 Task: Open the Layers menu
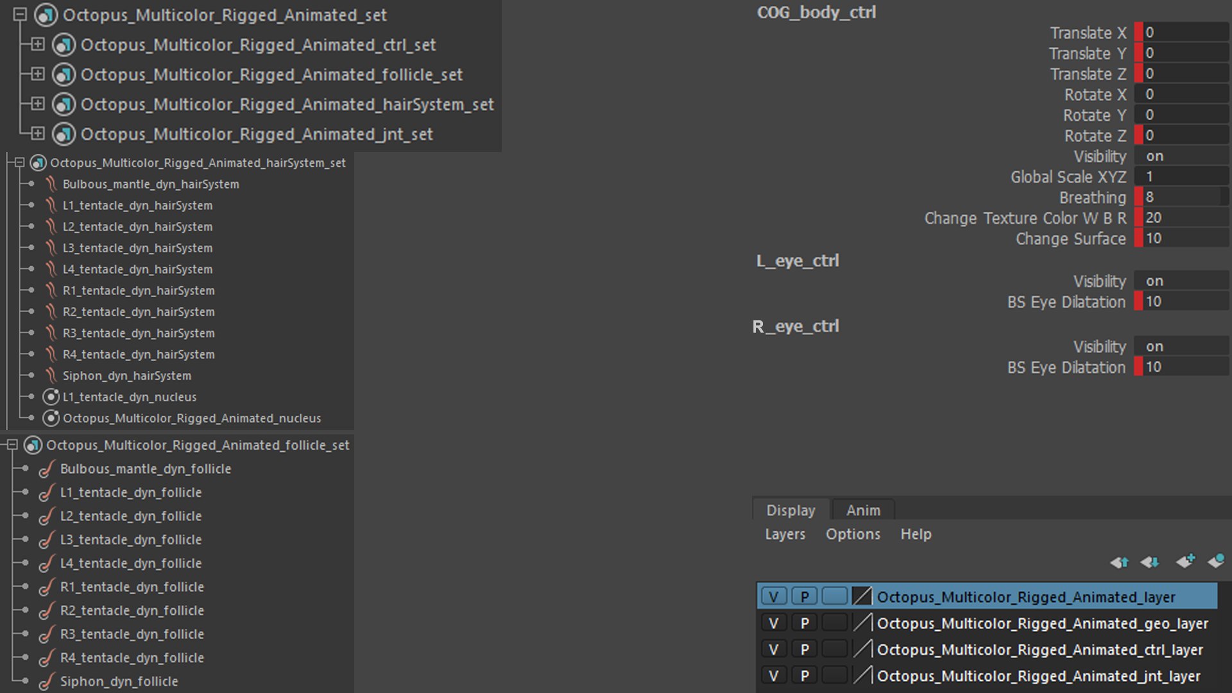pyautogui.click(x=785, y=534)
